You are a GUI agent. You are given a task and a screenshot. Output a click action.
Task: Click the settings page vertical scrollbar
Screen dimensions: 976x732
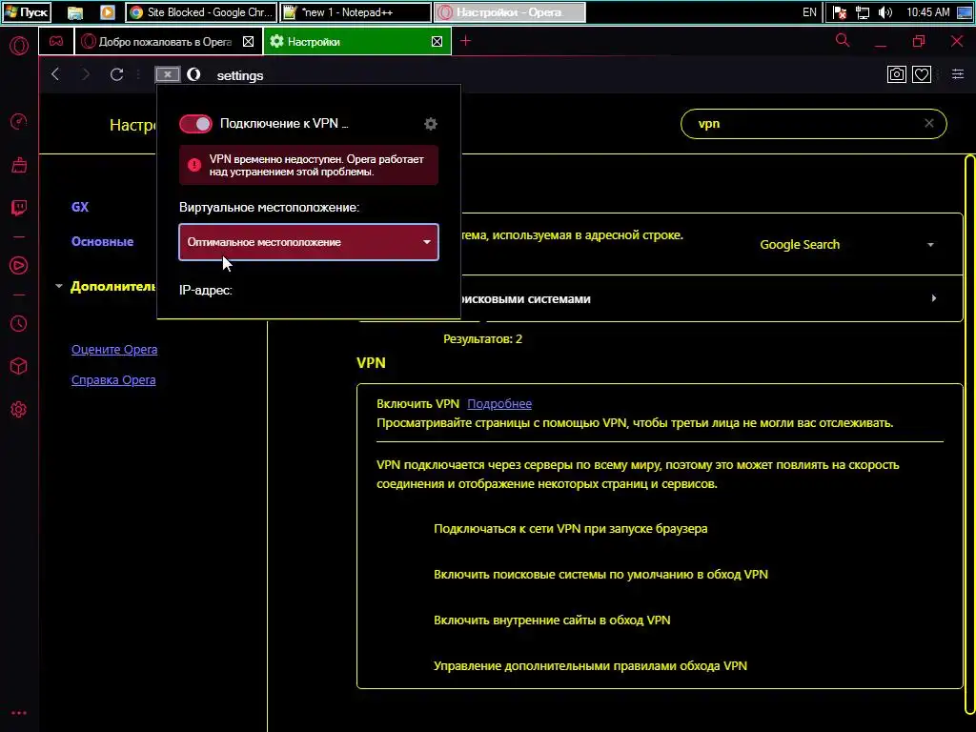(x=969, y=436)
